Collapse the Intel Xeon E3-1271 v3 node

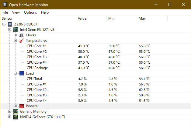pyautogui.click(x=9, y=30)
